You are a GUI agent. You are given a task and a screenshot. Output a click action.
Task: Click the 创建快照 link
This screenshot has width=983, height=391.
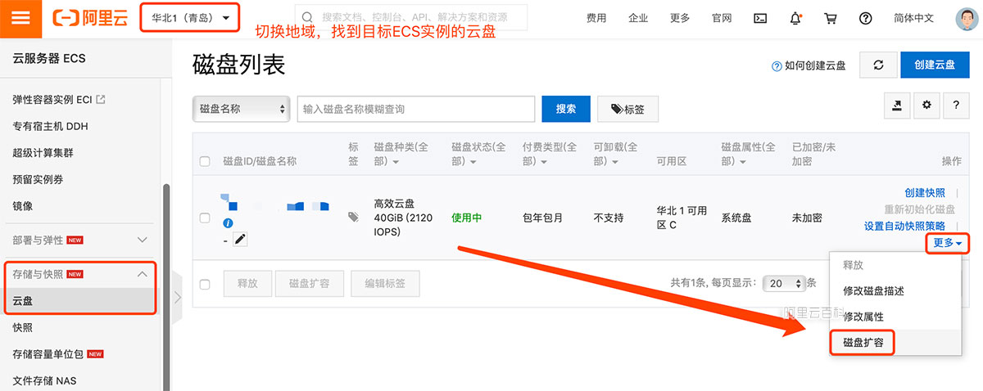coord(924,193)
